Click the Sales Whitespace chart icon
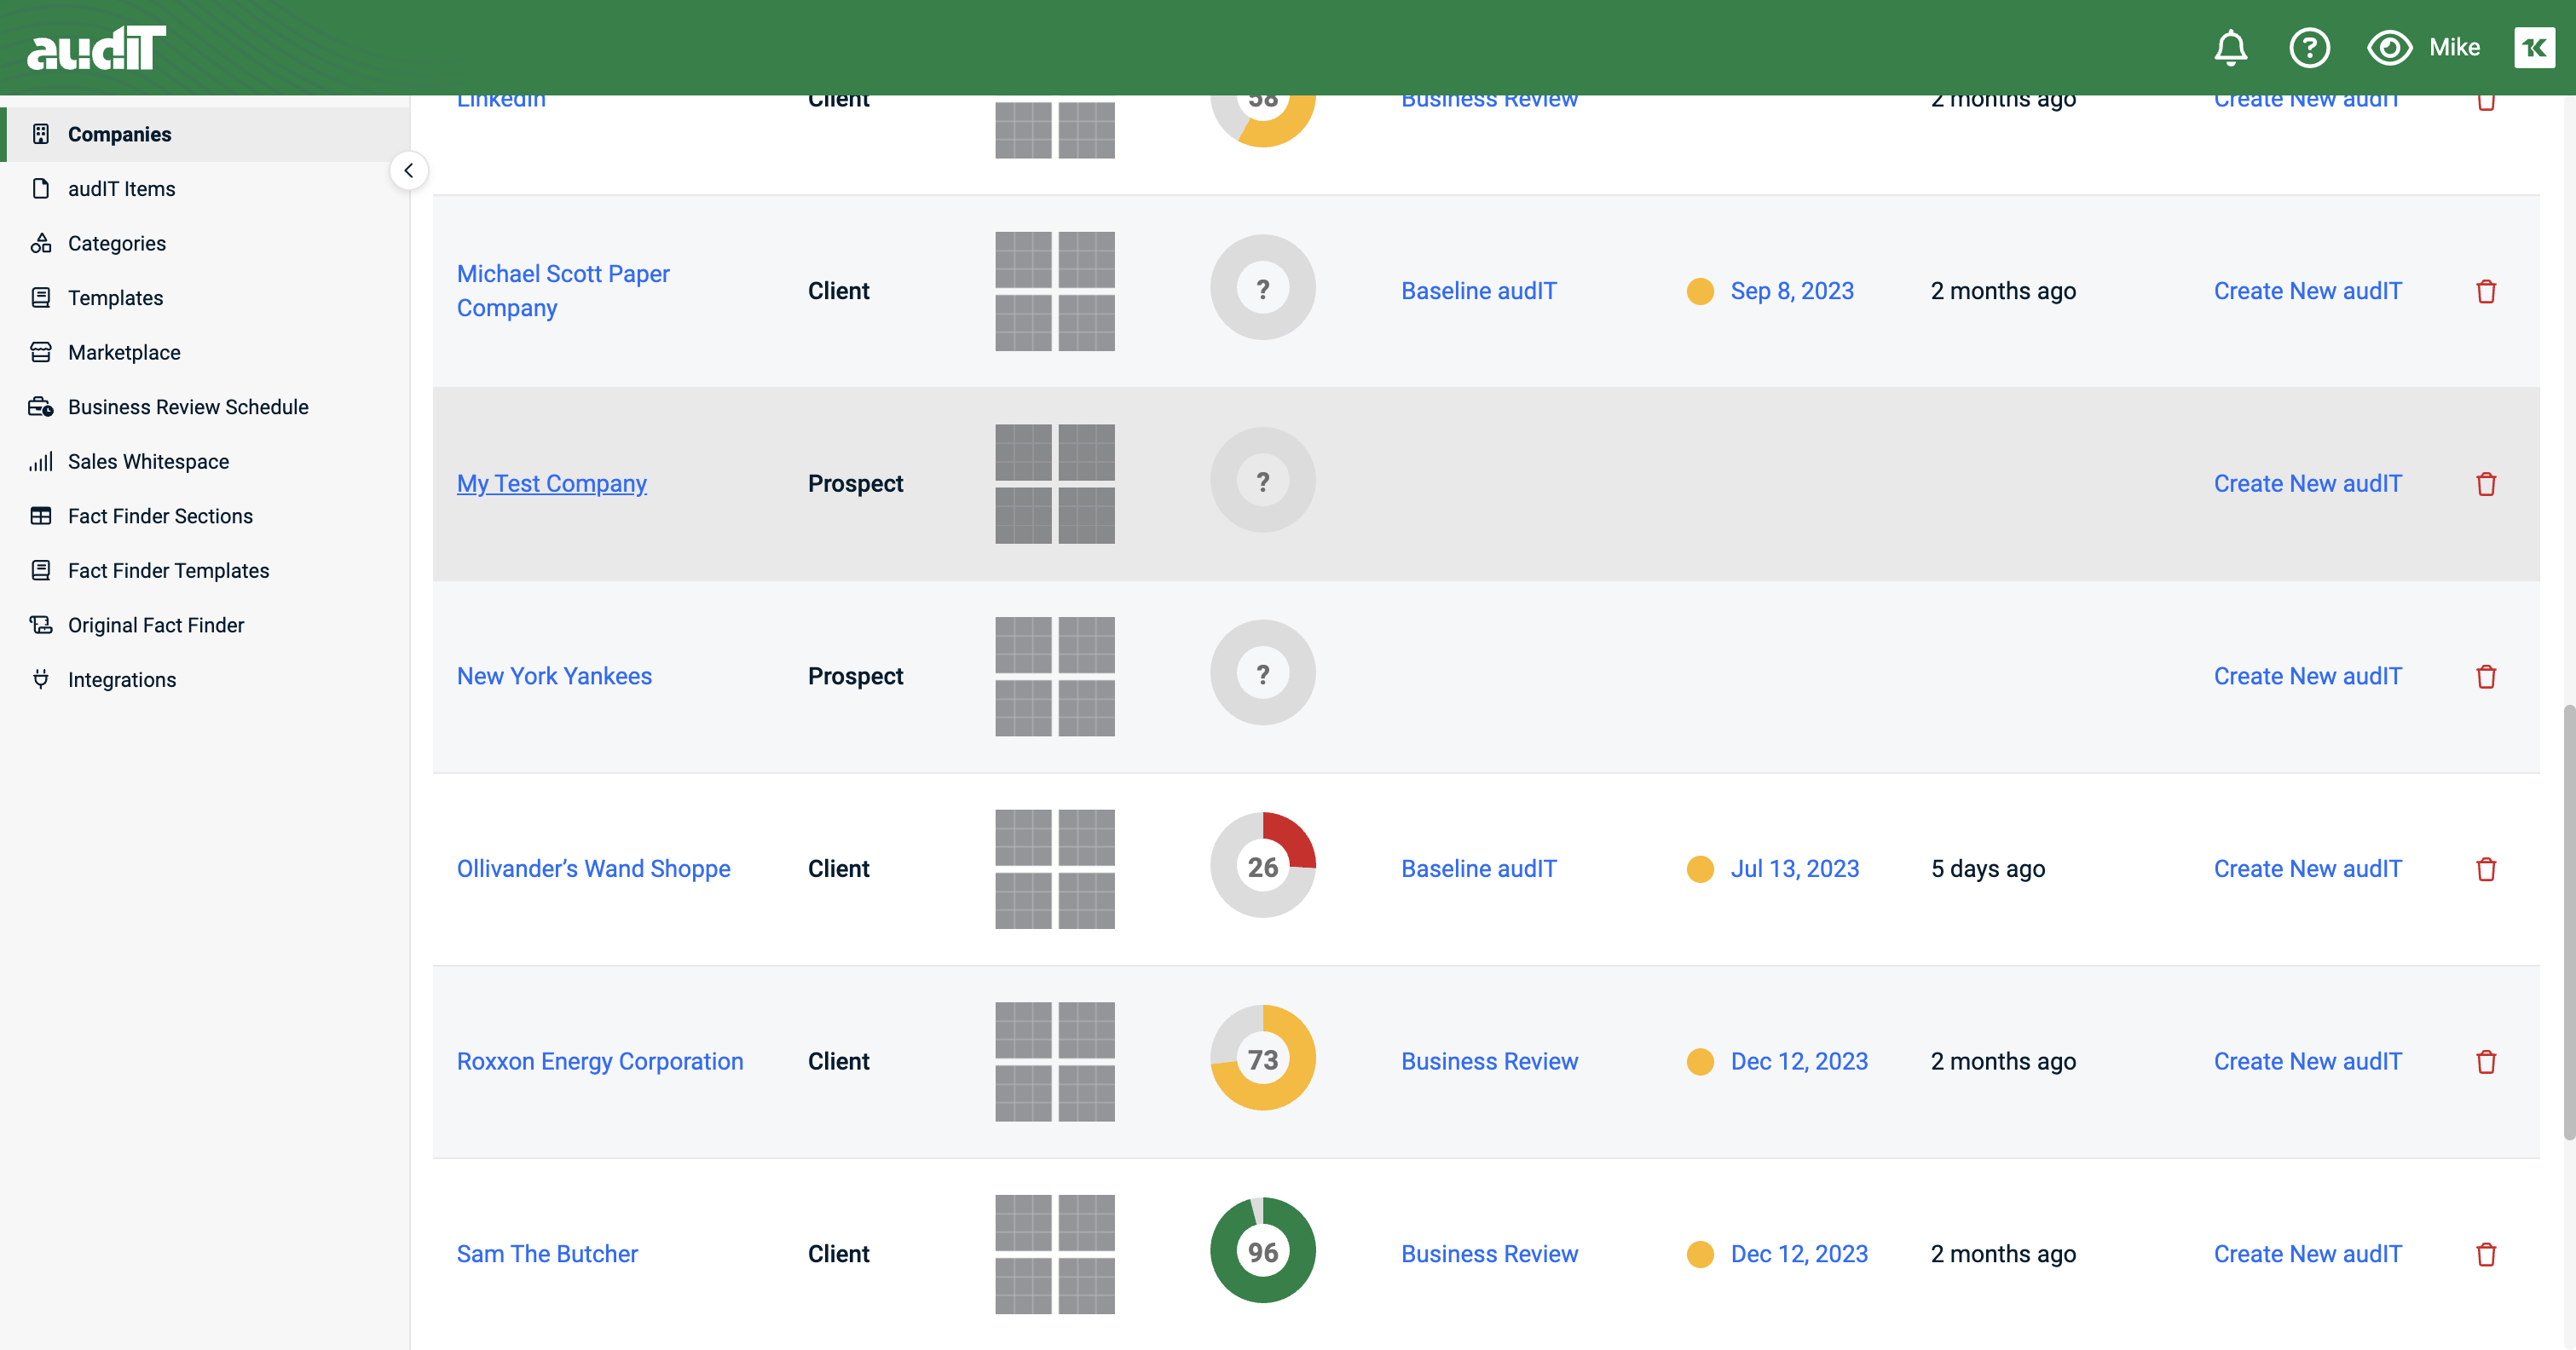 coord(41,461)
